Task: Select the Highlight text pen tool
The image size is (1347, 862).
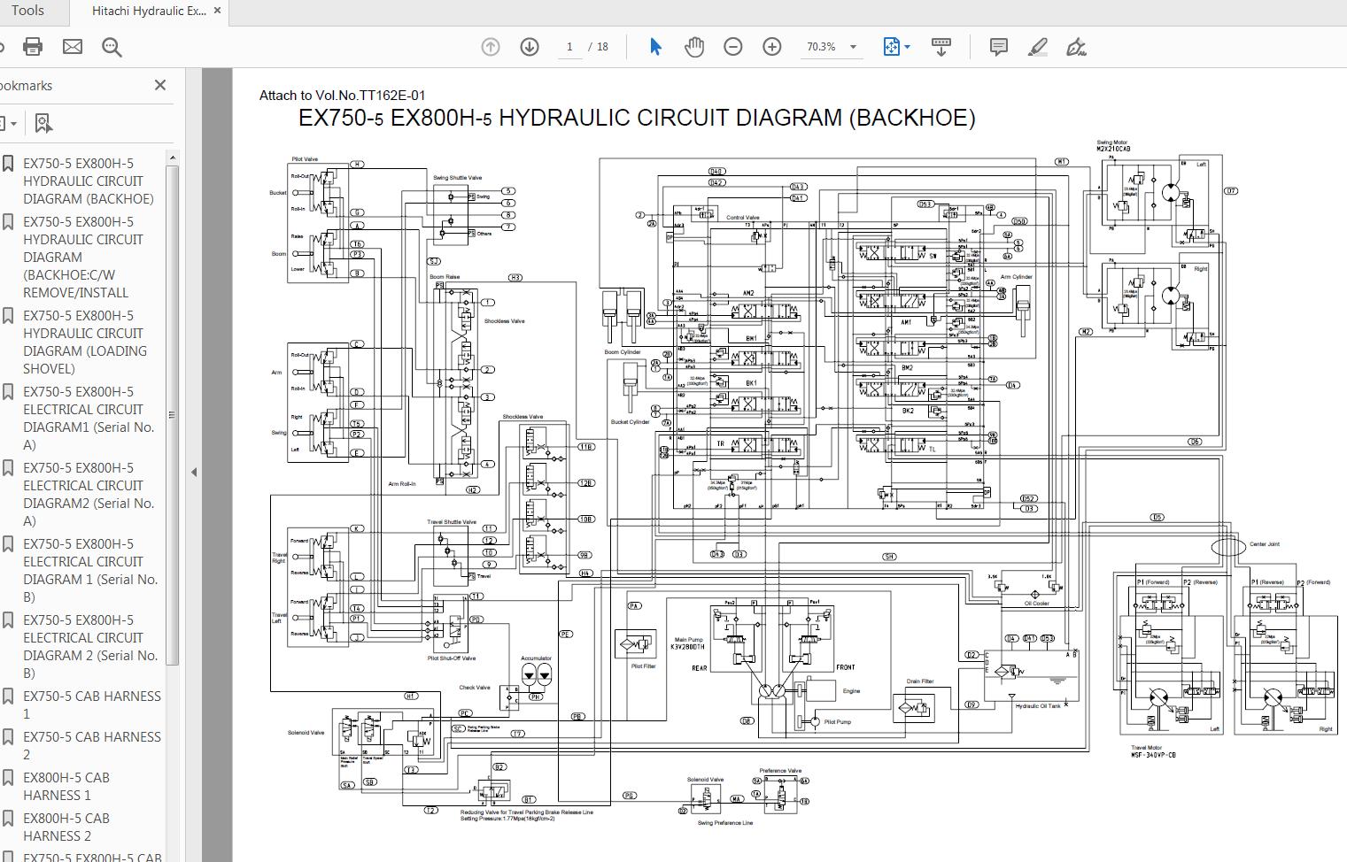Action: [x=1038, y=47]
